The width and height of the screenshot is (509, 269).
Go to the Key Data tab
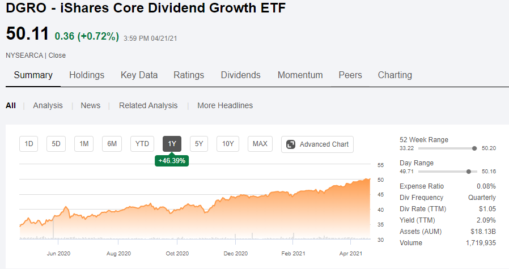click(x=139, y=75)
